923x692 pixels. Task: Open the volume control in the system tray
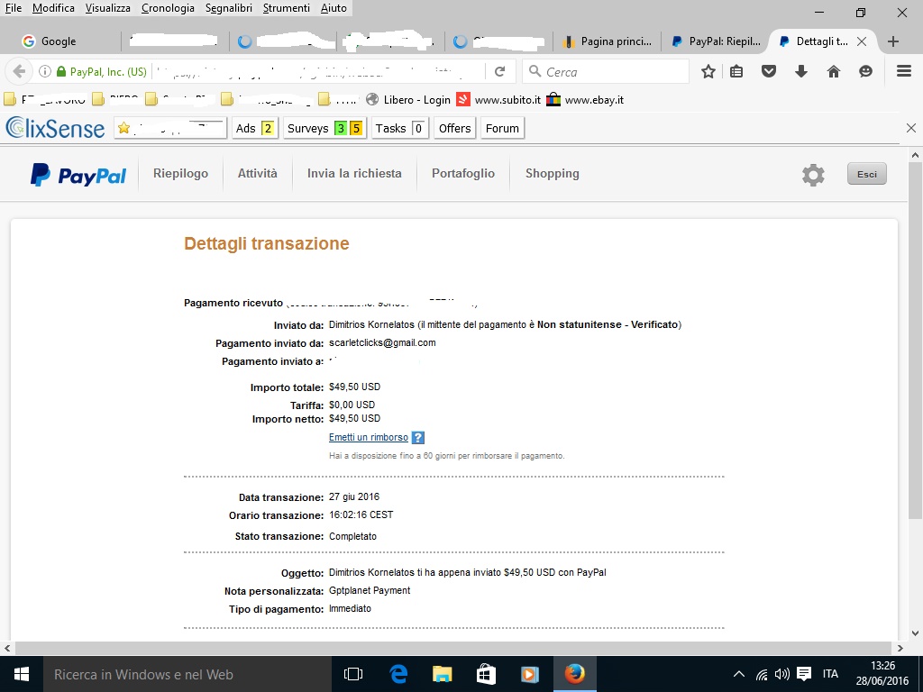[x=782, y=674]
